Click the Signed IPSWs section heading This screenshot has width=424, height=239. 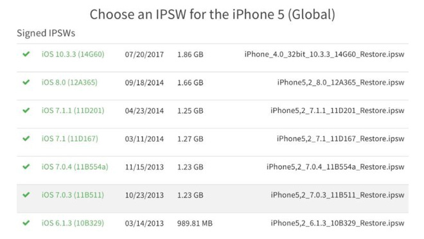click(46, 33)
